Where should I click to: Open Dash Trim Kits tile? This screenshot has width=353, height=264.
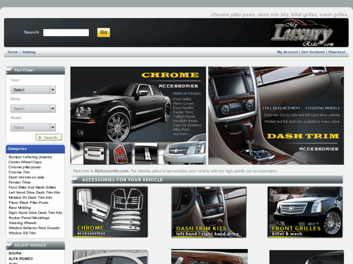pos(209,212)
